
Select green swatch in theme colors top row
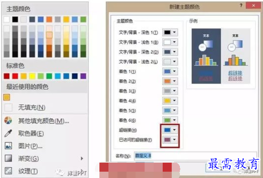[x=83, y=19]
